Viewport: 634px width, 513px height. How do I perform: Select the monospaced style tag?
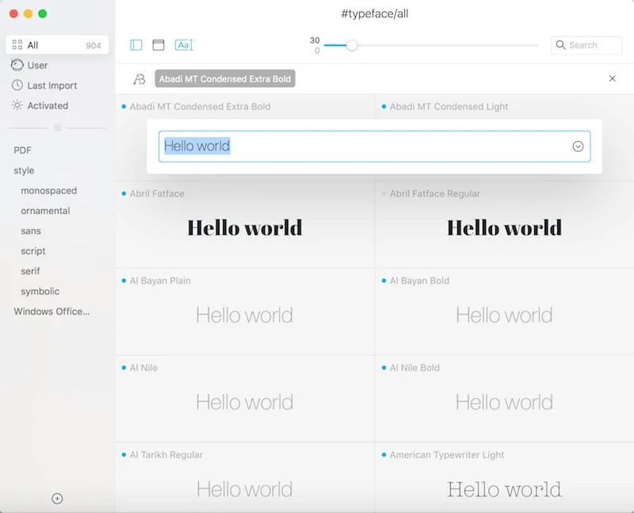point(49,190)
